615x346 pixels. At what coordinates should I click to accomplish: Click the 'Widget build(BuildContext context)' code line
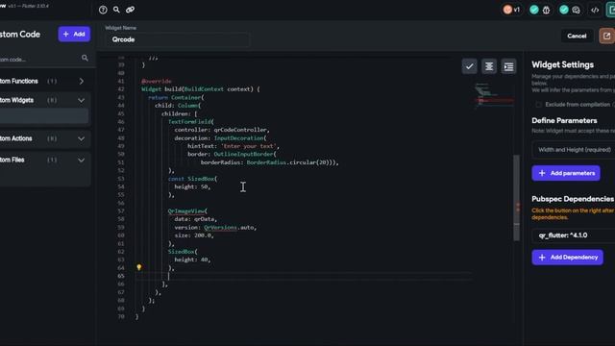(201, 89)
